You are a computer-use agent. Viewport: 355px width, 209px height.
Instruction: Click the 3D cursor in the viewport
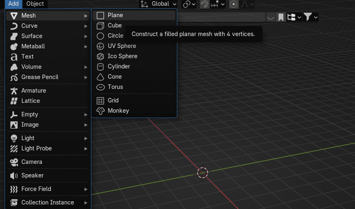(202, 173)
